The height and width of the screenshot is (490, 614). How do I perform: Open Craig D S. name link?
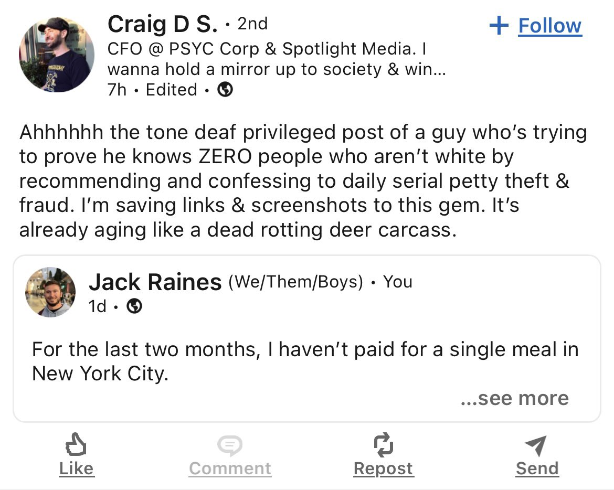click(163, 24)
